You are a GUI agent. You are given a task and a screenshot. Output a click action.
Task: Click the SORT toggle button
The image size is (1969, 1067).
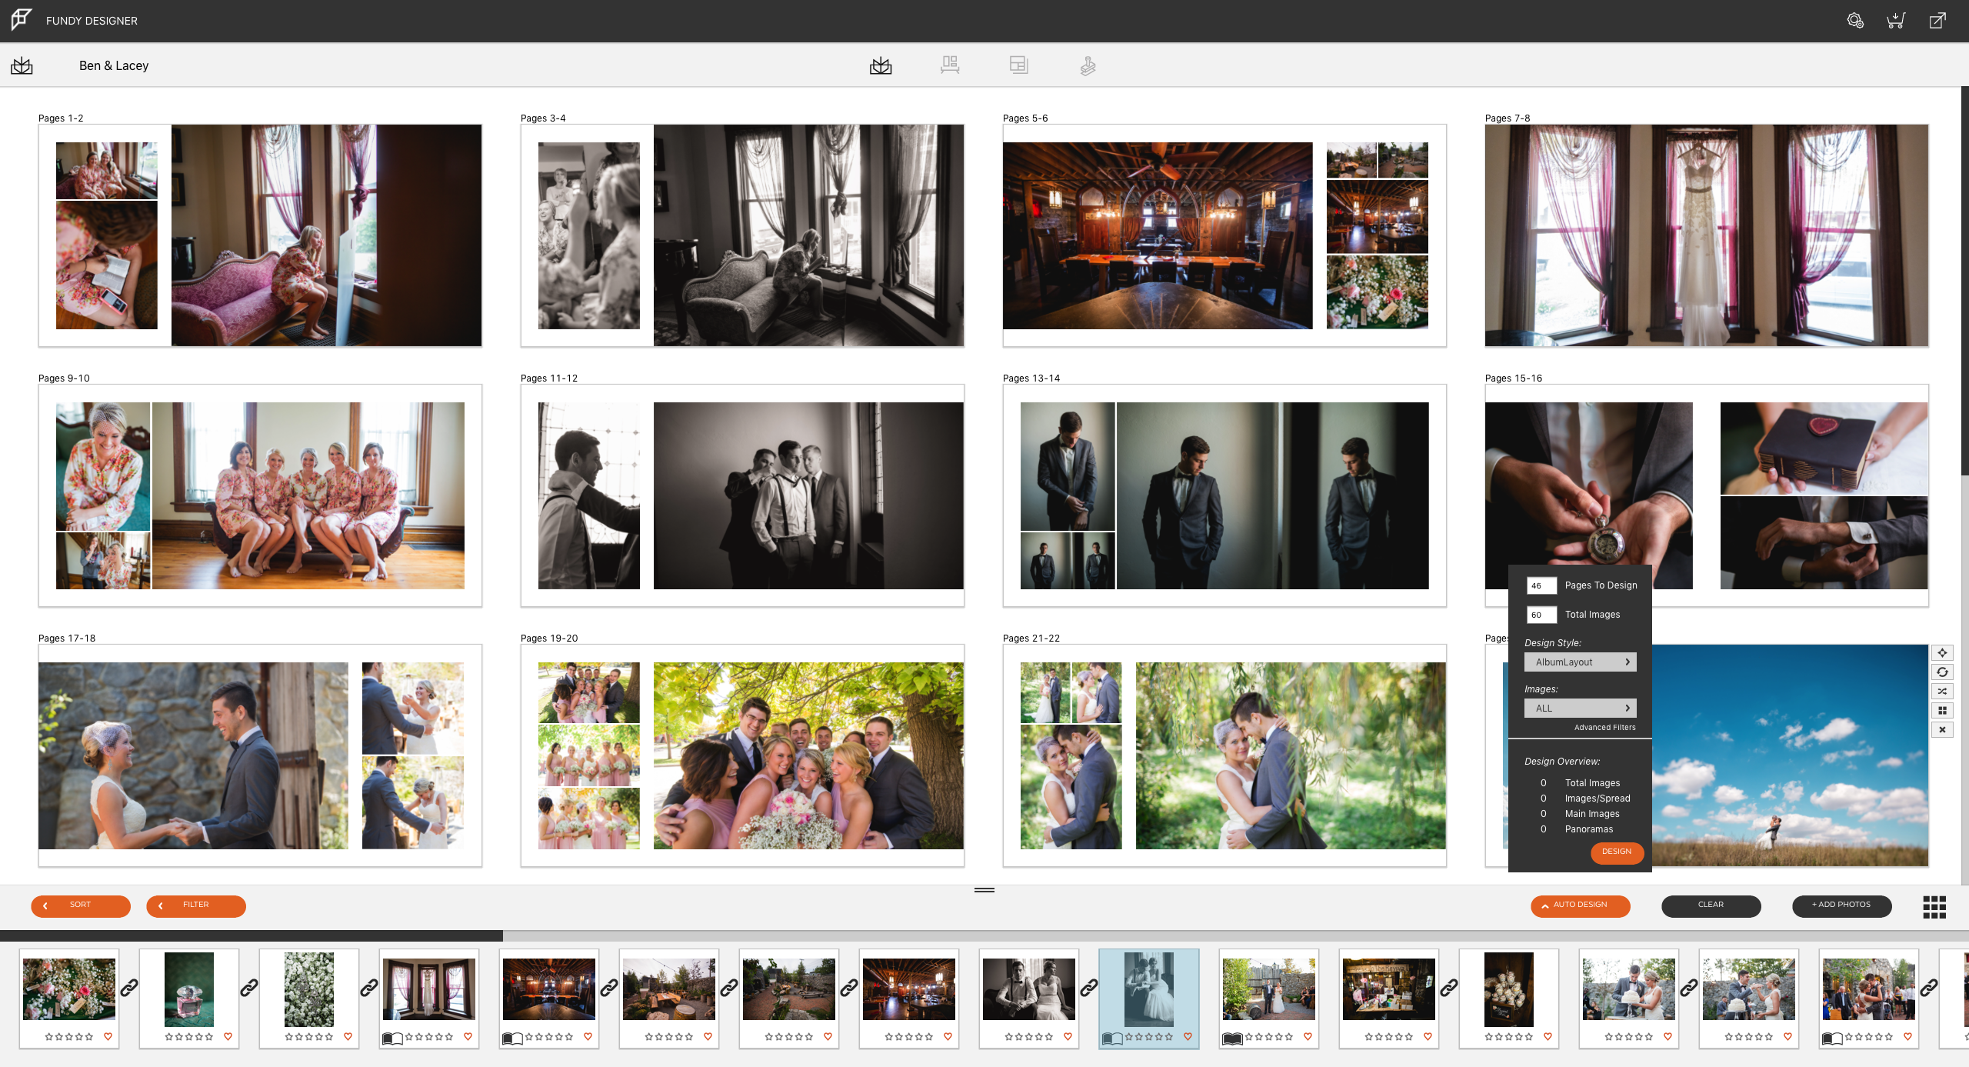coord(80,905)
